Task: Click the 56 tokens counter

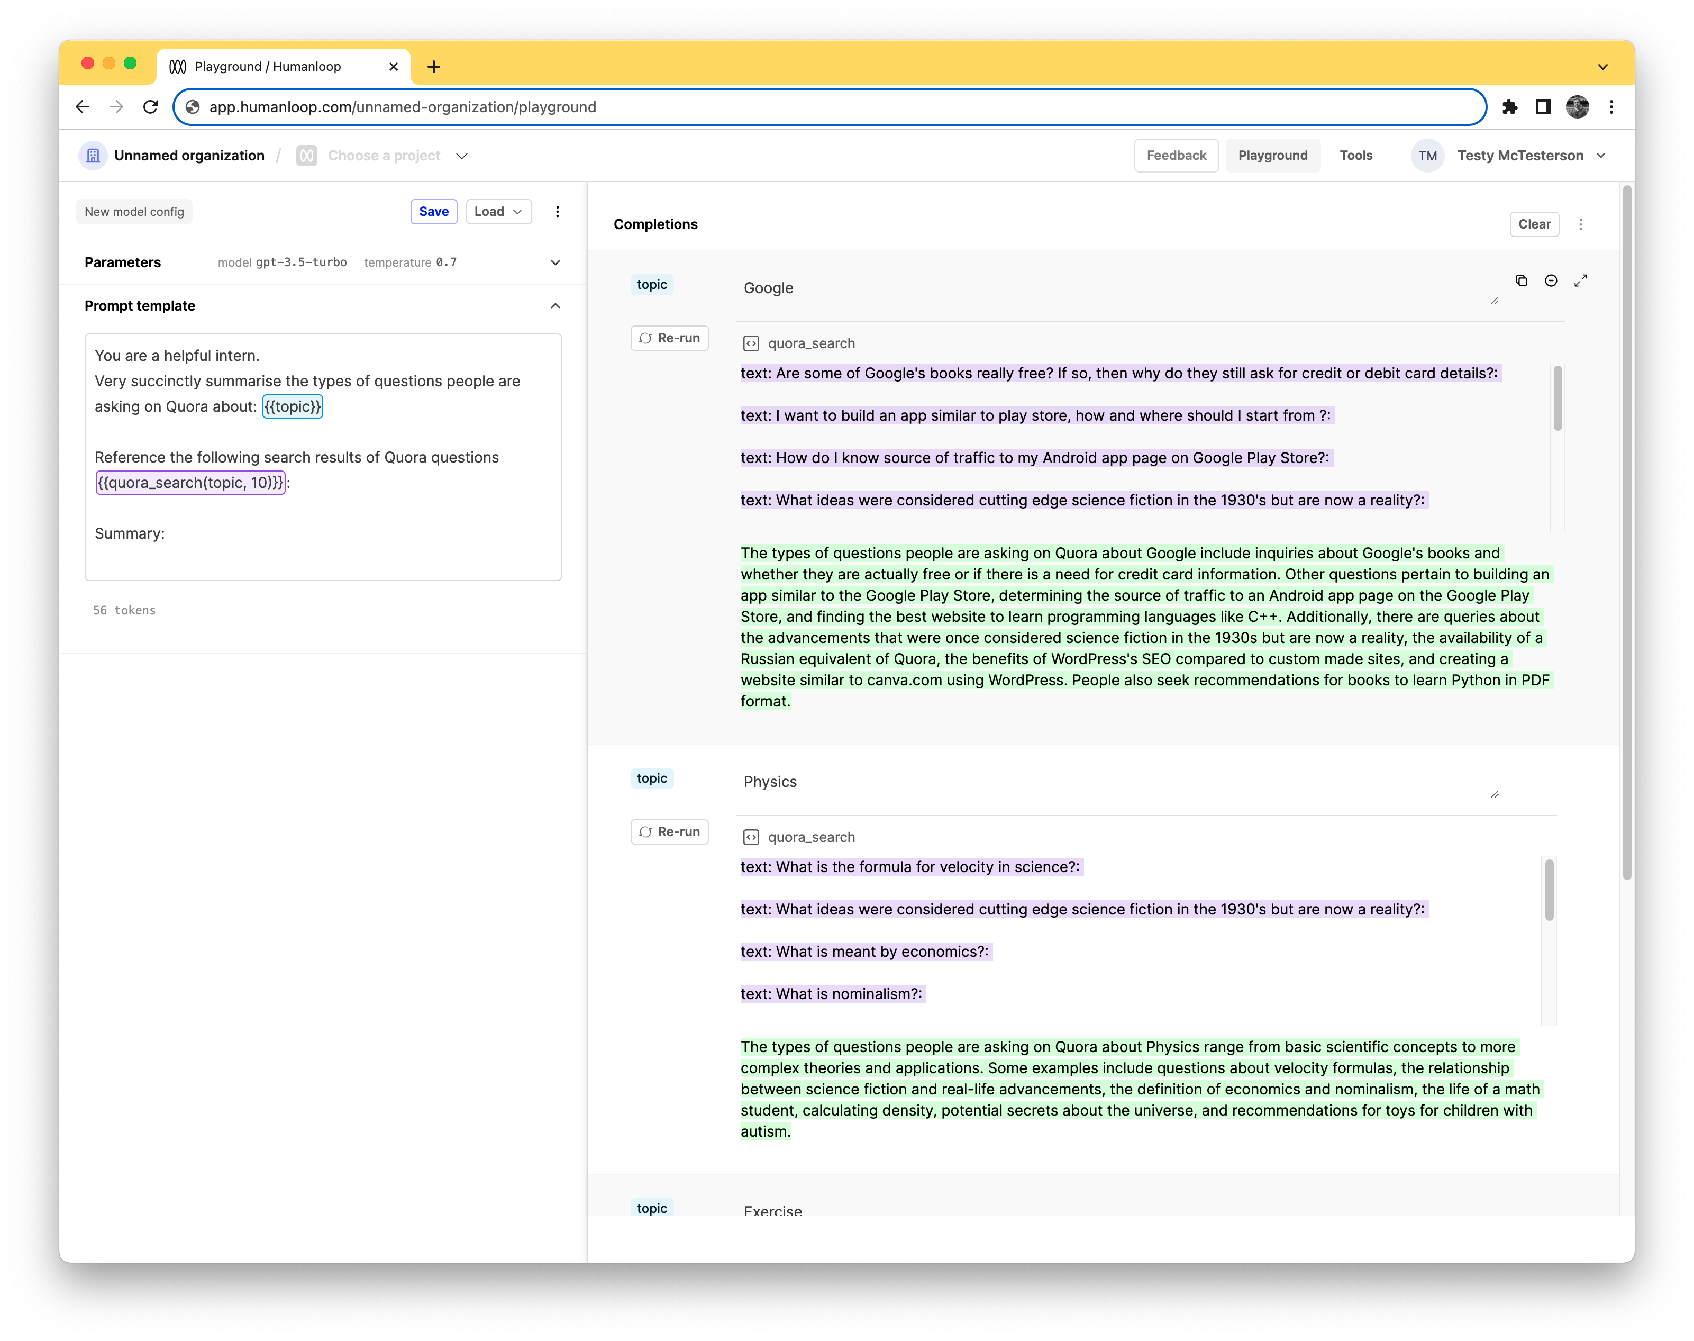Action: point(124,610)
